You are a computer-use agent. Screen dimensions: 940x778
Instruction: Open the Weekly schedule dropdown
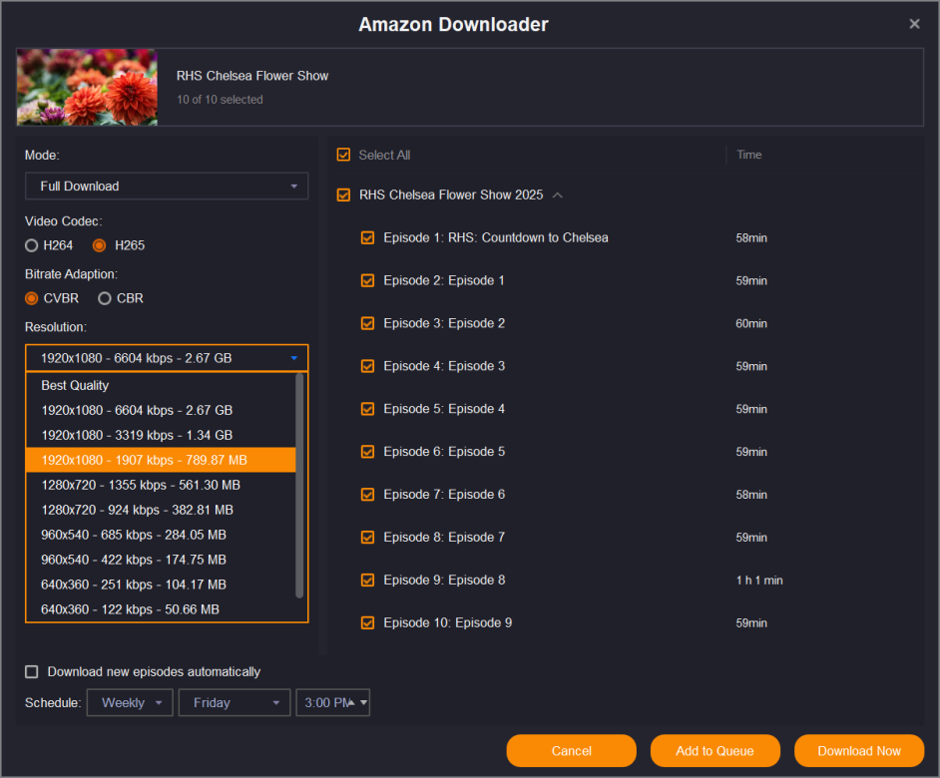pos(130,703)
